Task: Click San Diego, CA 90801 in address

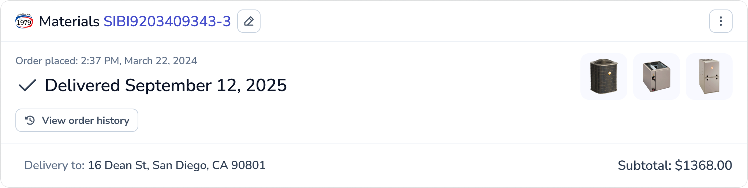Action: pos(209,165)
